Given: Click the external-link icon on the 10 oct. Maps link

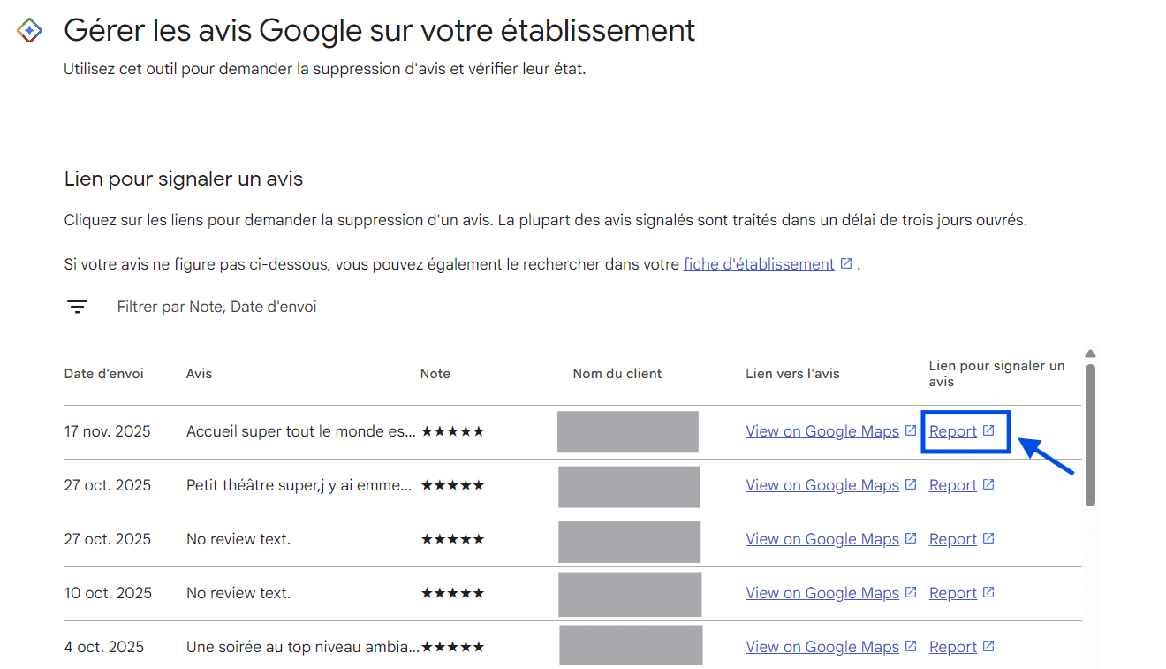Looking at the screenshot, I should 911,592.
